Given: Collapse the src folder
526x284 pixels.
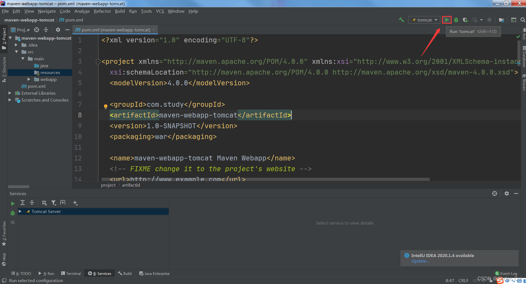Looking at the screenshot, I should coord(16,52).
